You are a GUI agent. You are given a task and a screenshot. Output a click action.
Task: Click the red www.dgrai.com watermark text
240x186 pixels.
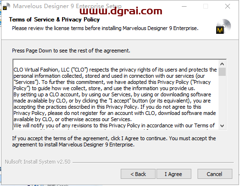pos(121,11)
